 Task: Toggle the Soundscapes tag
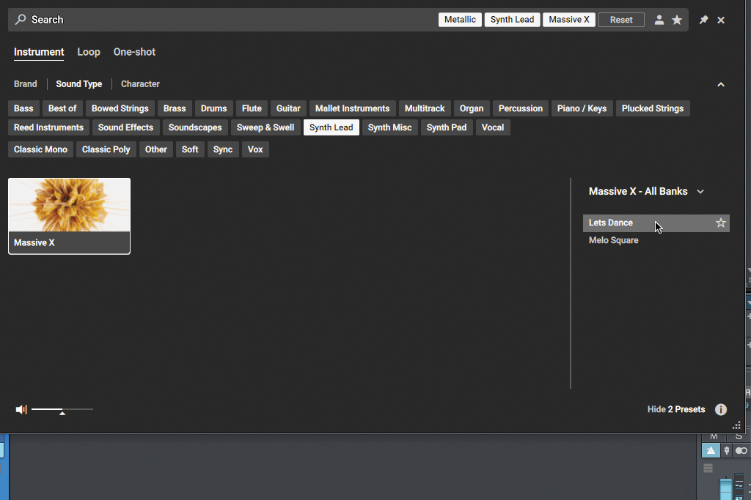click(x=195, y=127)
